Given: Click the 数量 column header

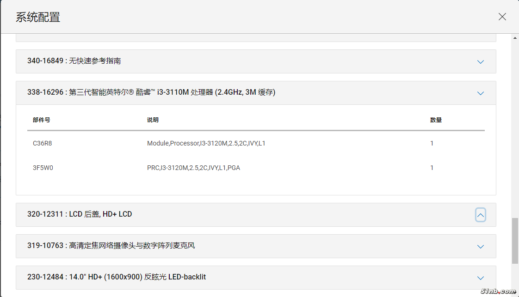Looking at the screenshot, I should point(436,120).
